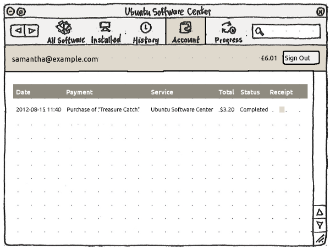Sort by the Service column header
This screenshot has width=330, height=249.
point(162,92)
